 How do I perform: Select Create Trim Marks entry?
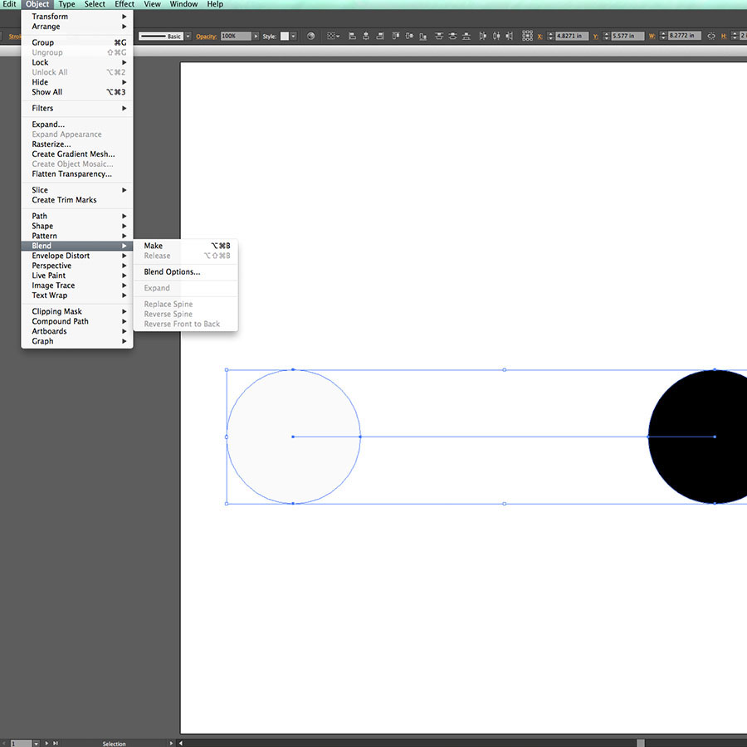(x=76, y=199)
